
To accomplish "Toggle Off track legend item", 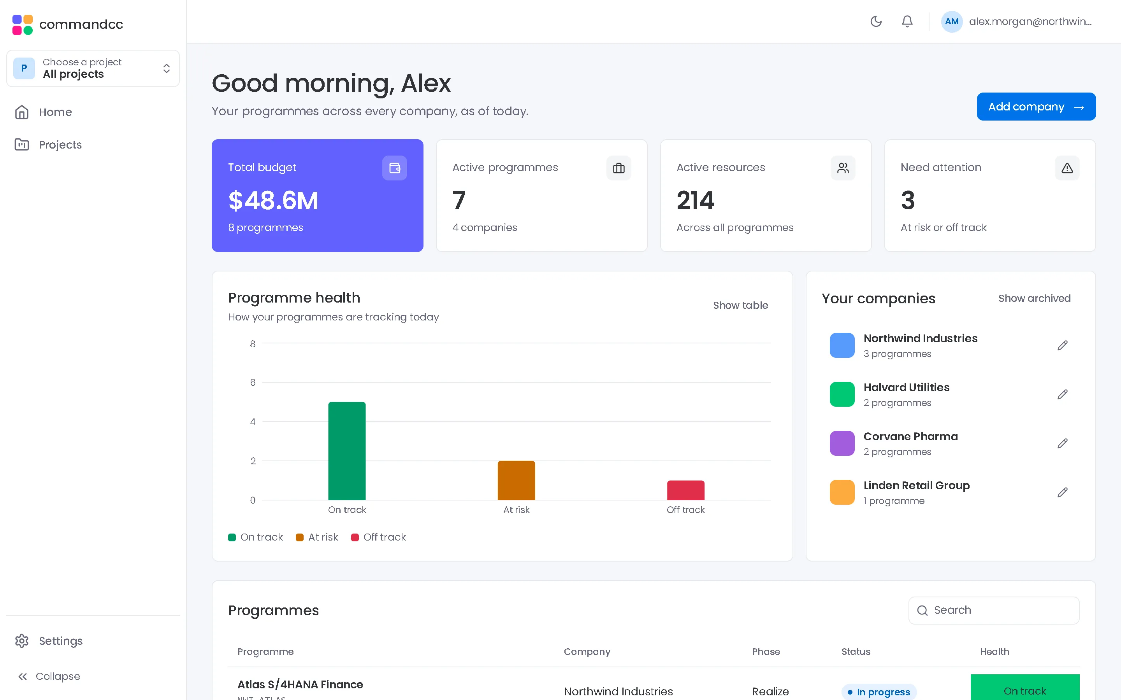I will pos(378,537).
